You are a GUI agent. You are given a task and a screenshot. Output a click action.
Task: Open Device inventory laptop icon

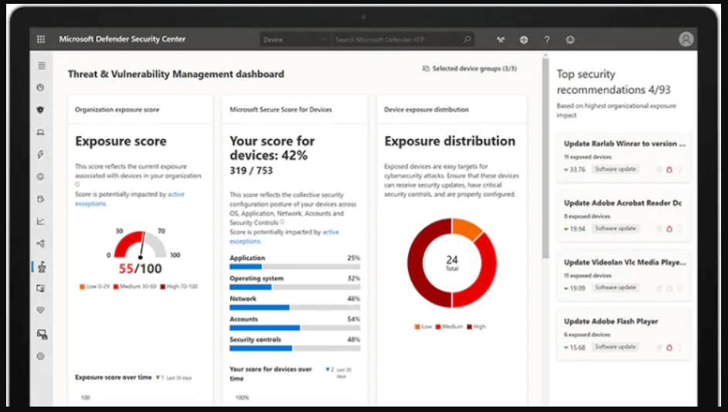40,132
